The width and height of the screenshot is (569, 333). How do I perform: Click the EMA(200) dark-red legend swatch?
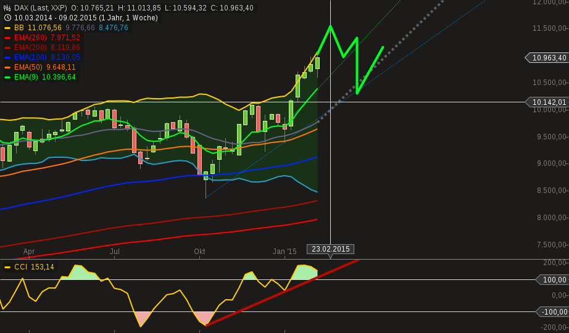tap(7, 47)
